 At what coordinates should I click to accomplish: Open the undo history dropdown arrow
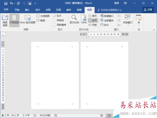tap(14, 3)
